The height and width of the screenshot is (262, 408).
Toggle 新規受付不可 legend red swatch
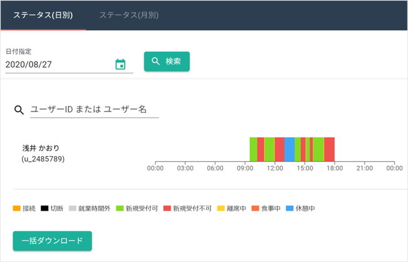pyautogui.click(x=167, y=208)
